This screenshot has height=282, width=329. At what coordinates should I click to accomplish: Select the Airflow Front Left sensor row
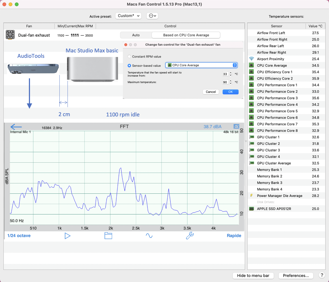pos(286,33)
